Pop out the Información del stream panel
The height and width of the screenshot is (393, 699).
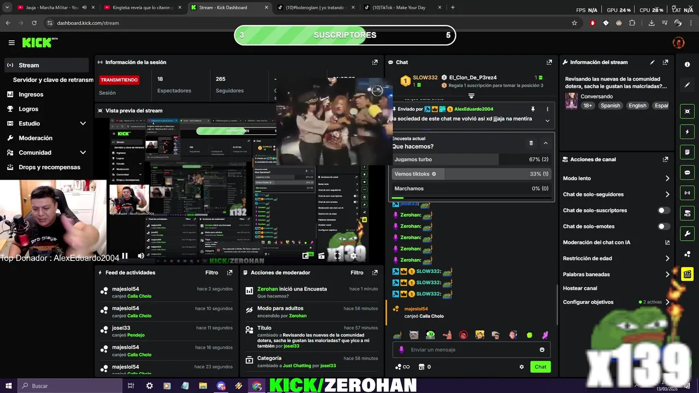pyautogui.click(x=665, y=62)
